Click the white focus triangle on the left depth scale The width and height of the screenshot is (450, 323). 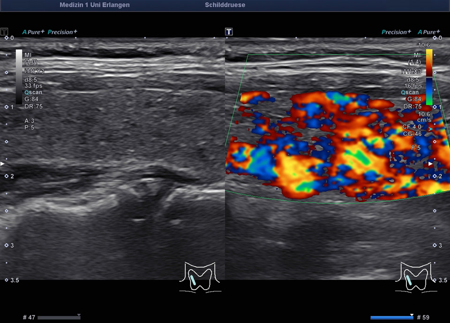2,164
